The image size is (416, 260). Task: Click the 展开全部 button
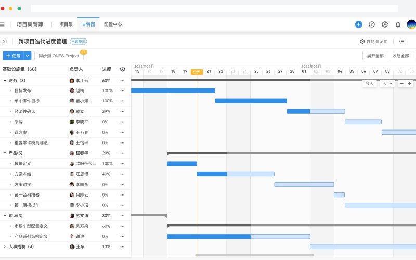[375, 56]
